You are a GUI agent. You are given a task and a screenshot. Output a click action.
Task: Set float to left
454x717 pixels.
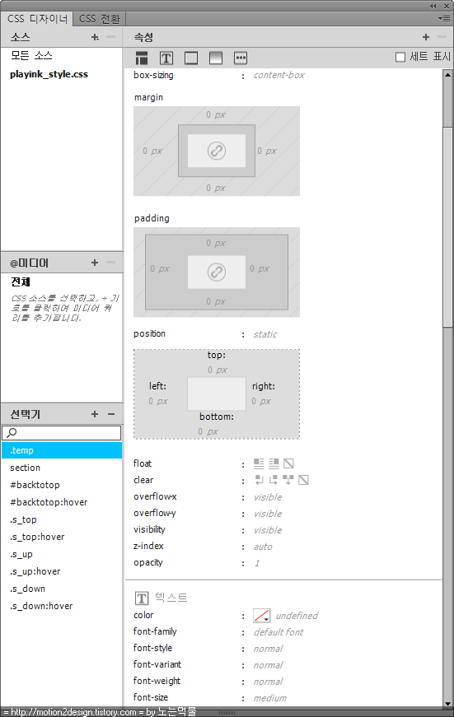click(259, 463)
